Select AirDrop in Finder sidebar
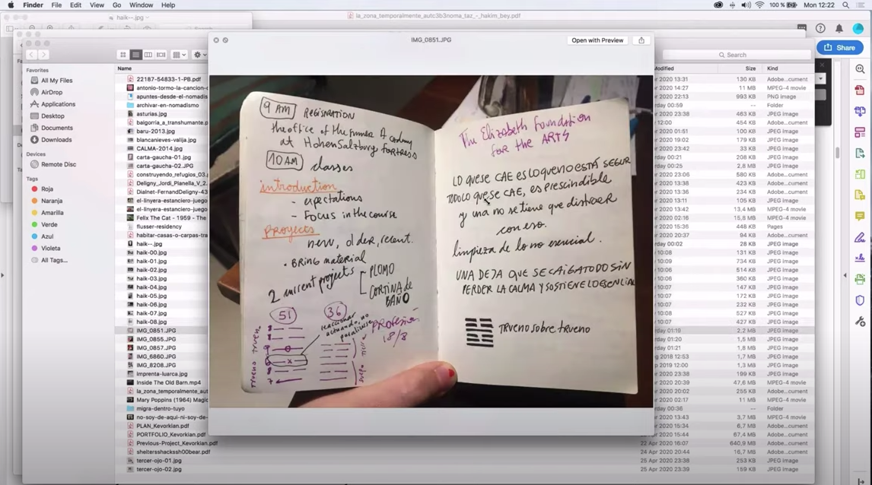This screenshot has width=872, height=485. pos(52,92)
